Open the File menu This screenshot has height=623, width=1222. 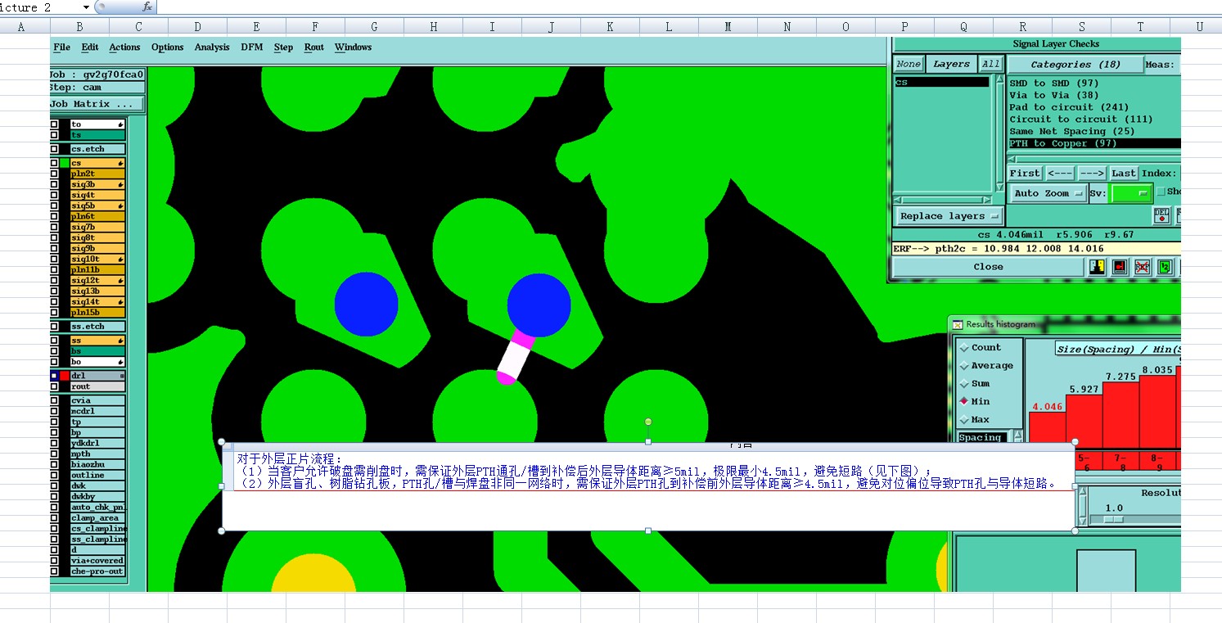(62, 47)
